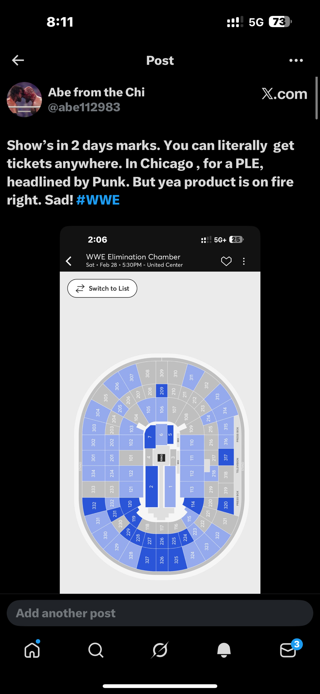Open the #WWE hashtag link
The height and width of the screenshot is (694, 320).
pos(98,200)
